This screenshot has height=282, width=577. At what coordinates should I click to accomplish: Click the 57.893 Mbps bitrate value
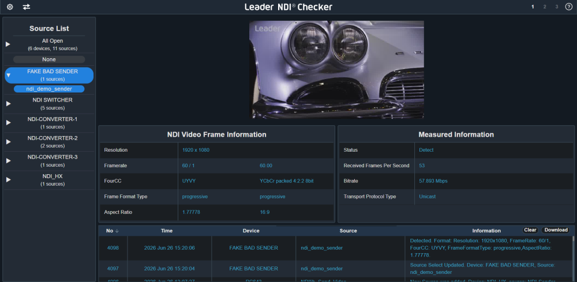(433, 181)
